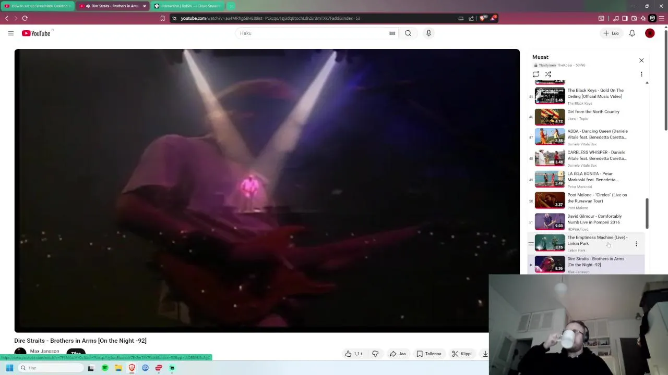Open Leo AI sparkle icon
The height and width of the screenshot is (375, 668).
click(643, 18)
